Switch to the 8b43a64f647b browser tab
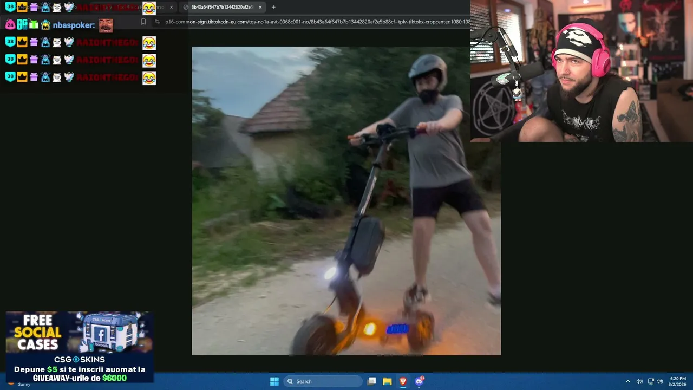The height and width of the screenshot is (390, 693). click(x=221, y=7)
